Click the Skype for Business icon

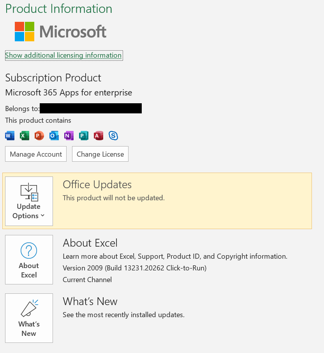coord(113,136)
